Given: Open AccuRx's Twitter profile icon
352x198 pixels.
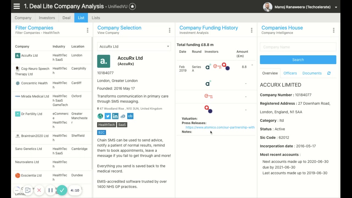Looking at the screenshot, I should pos(108,116).
